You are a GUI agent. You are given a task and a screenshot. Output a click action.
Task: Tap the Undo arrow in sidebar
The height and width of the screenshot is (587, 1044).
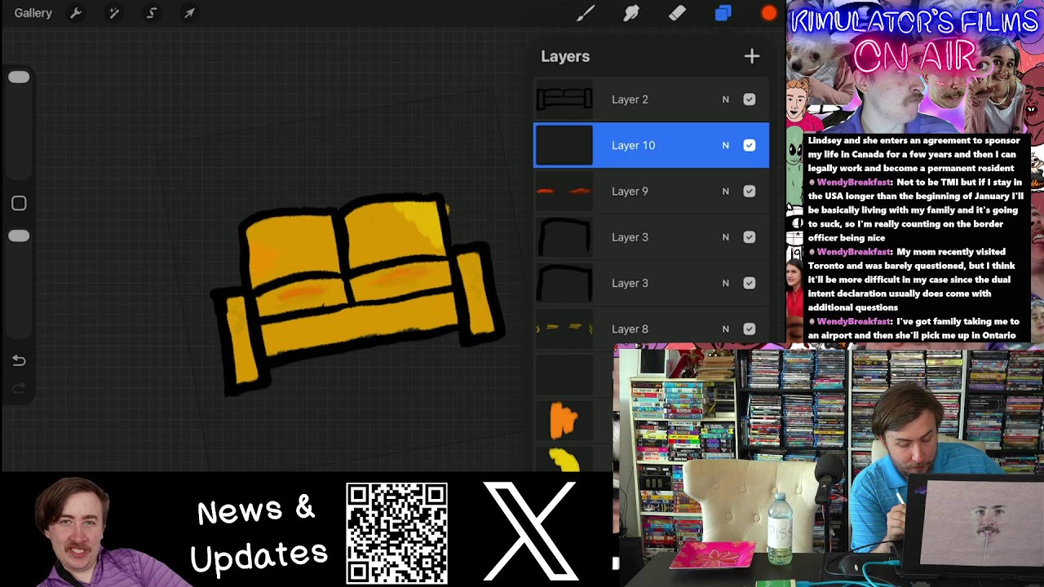click(x=20, y=361)
